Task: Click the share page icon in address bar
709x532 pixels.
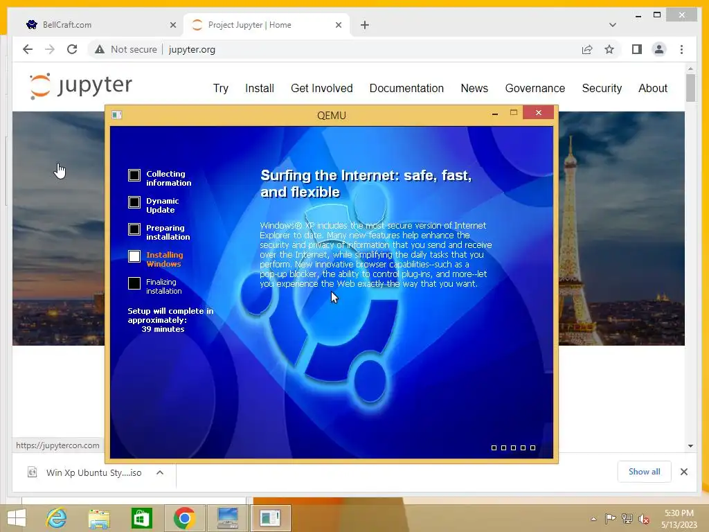Action: coord(587,49)
